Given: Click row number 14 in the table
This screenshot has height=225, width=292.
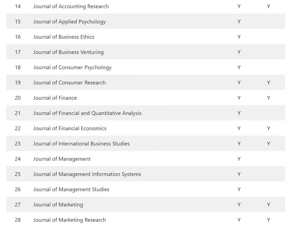Looking at the screenshot, I should 18,6.
